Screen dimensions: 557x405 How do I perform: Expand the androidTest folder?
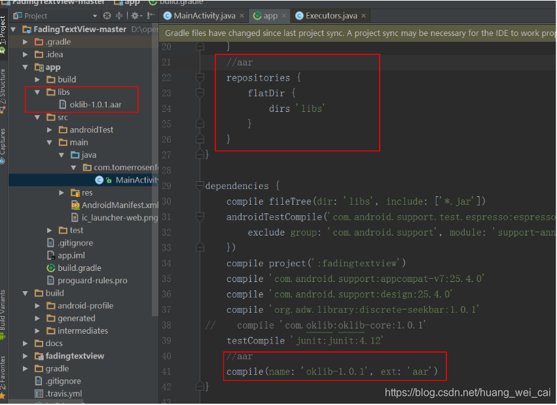(49, 130)
